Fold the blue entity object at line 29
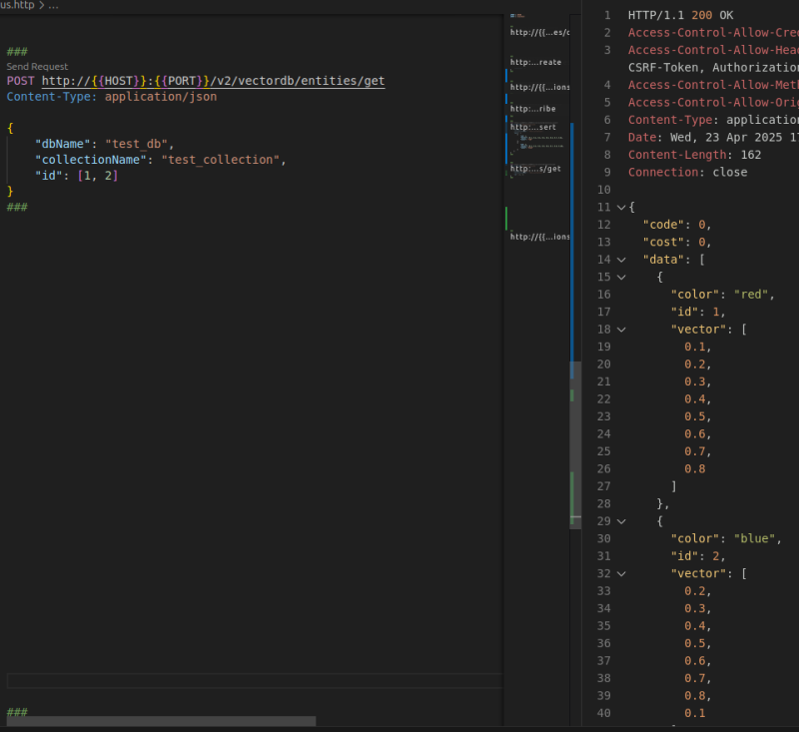 coord(621,521)
